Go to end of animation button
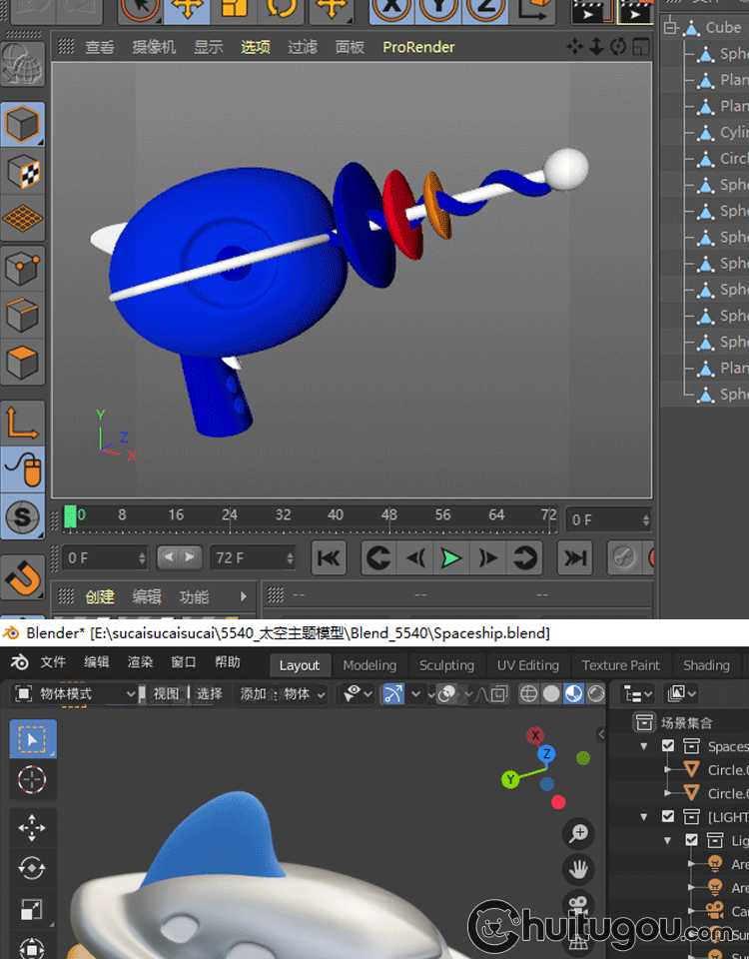Image resolution: width=749 pixels, height=959 pixels. (x=575, y=557)
